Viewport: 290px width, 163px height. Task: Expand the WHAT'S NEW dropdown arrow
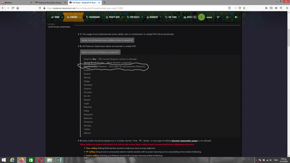tap(122, 17)
